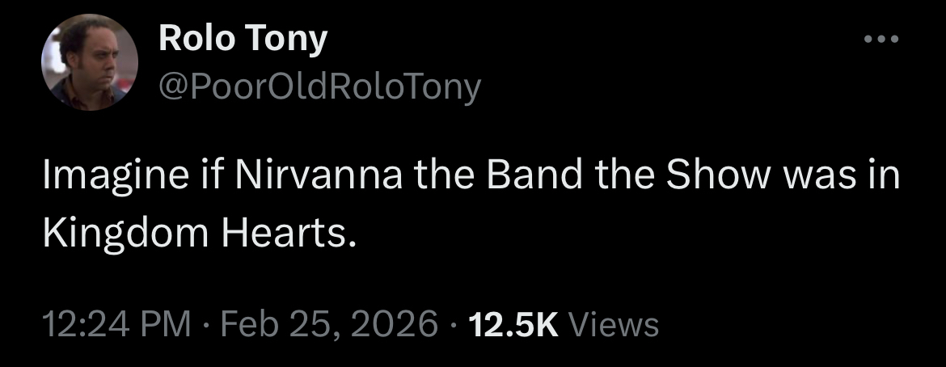The width and height of the screenshot is (946, 367).
Task: Open the 12.5K view count
Action: point(513,325)
